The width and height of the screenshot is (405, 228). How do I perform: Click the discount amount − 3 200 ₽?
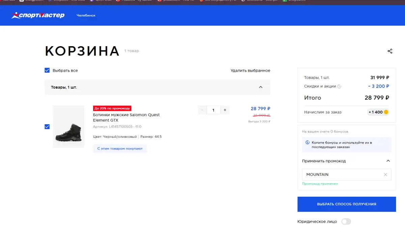point(378,86)
